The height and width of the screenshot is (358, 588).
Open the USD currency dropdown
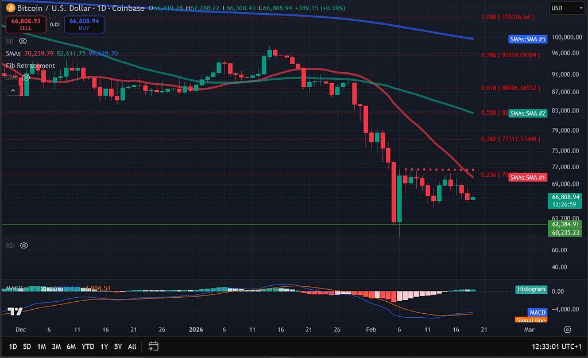[563, 8]
